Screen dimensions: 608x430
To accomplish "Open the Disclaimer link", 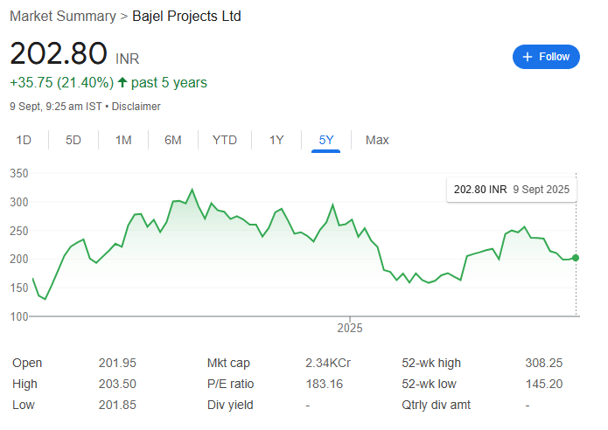I will coord(136,107).
